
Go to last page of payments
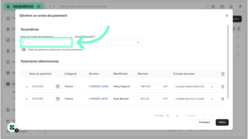pyautogui.click(x=225, y=116)
